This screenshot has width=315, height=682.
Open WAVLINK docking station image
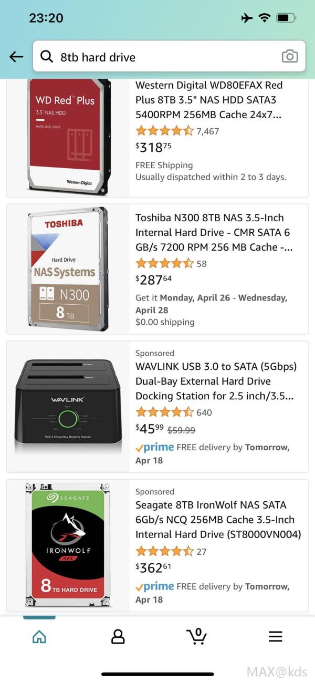click(x=68, y=407)
